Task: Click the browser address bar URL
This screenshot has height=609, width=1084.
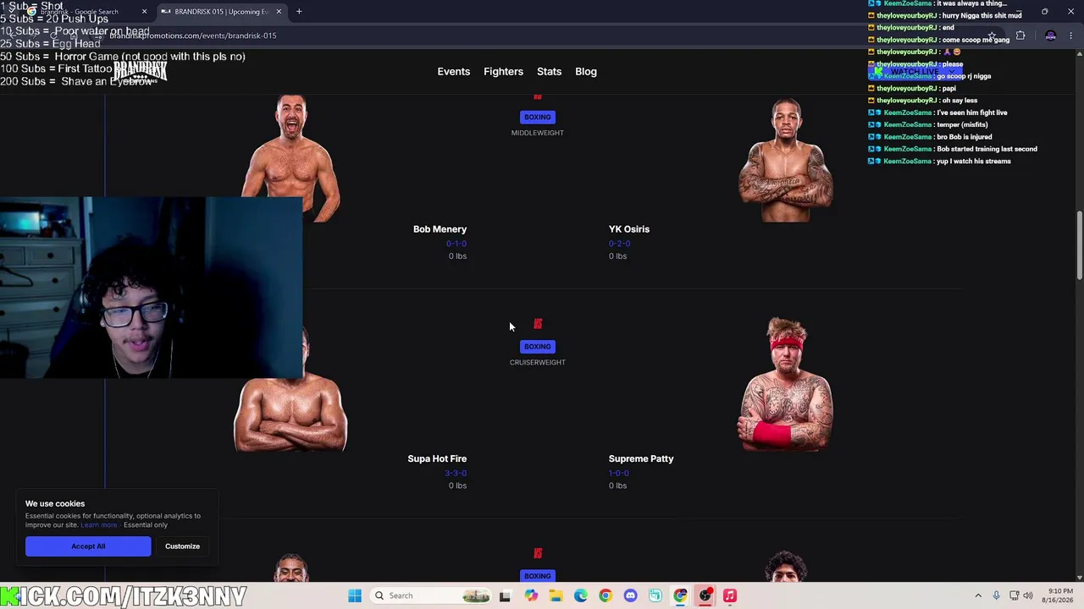Action: [x=193, y=36]
